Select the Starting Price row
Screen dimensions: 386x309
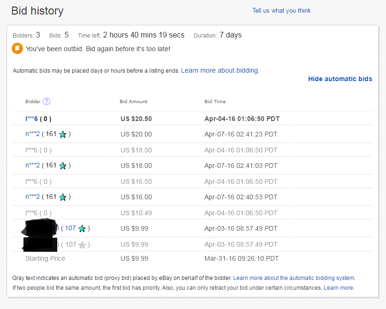(45, 258)
